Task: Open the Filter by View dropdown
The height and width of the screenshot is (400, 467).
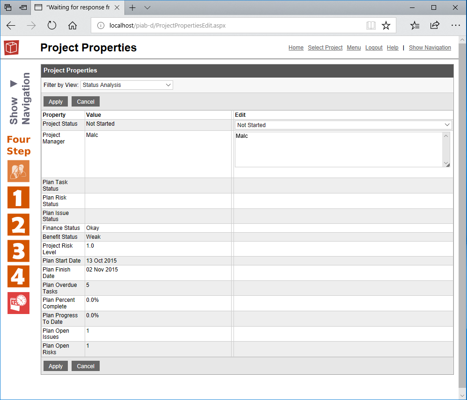Action: (x=126, y=85)
